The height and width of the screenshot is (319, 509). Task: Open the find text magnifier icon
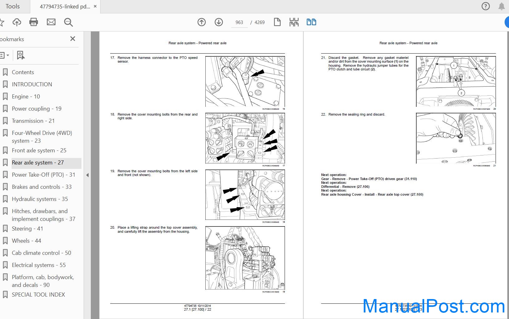[x=68, y=22]
